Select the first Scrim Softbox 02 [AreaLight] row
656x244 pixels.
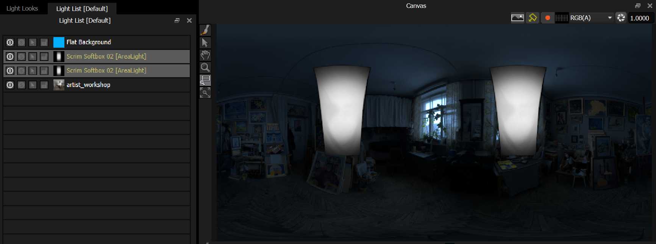point(97,56)
